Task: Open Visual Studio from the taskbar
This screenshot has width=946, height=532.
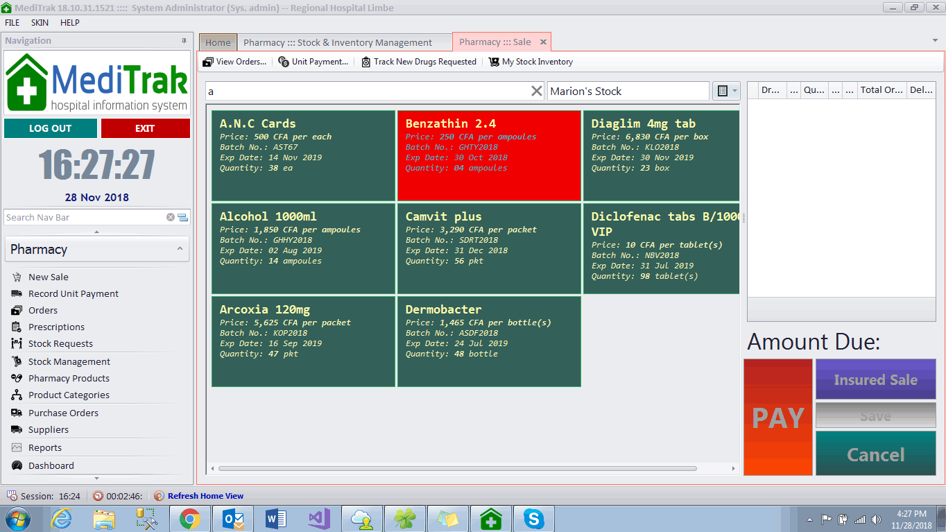Action: tap(318, 518)
